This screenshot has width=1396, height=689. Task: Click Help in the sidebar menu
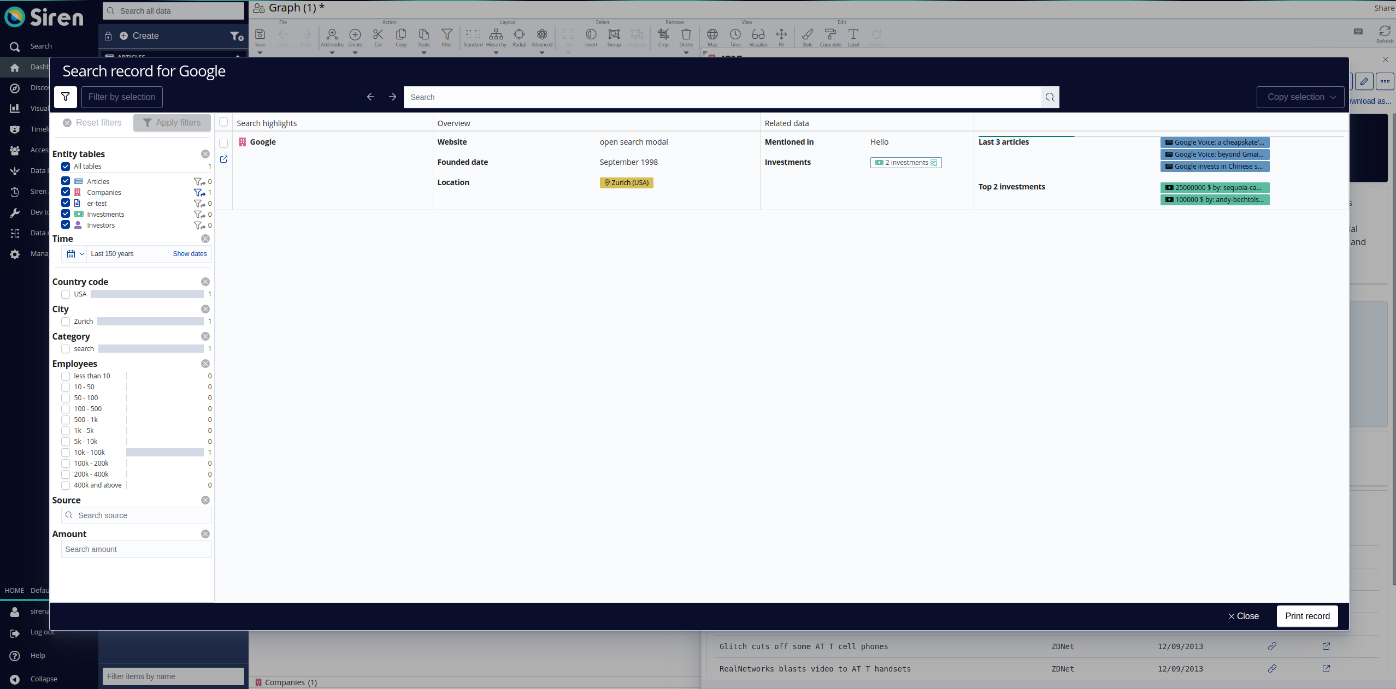click(38, 655)
